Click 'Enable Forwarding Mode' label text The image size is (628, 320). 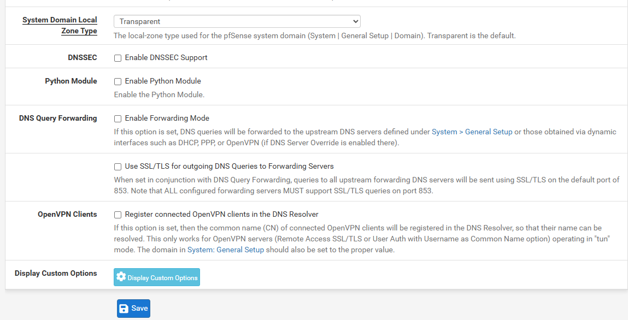pos(167,118)
